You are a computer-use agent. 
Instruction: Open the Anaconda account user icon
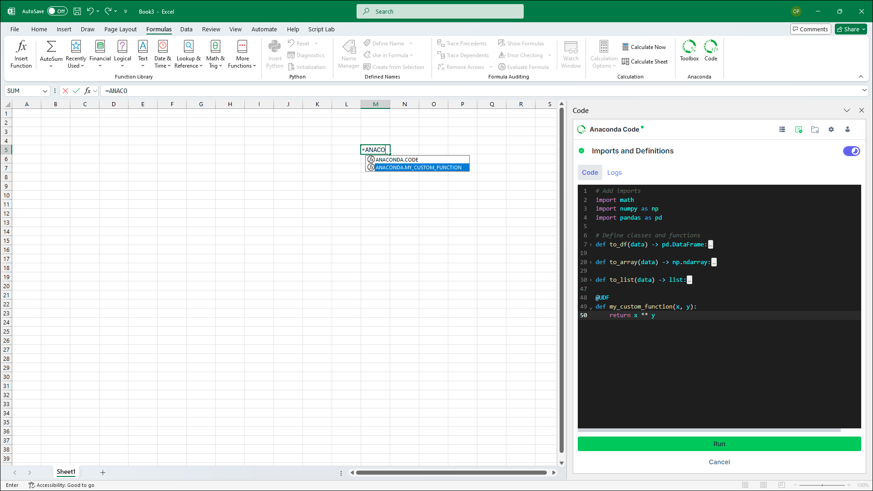tap(848, 129)
